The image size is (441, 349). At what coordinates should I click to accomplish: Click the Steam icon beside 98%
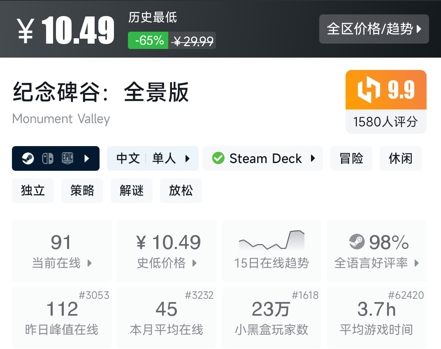[x=357, y=242]
